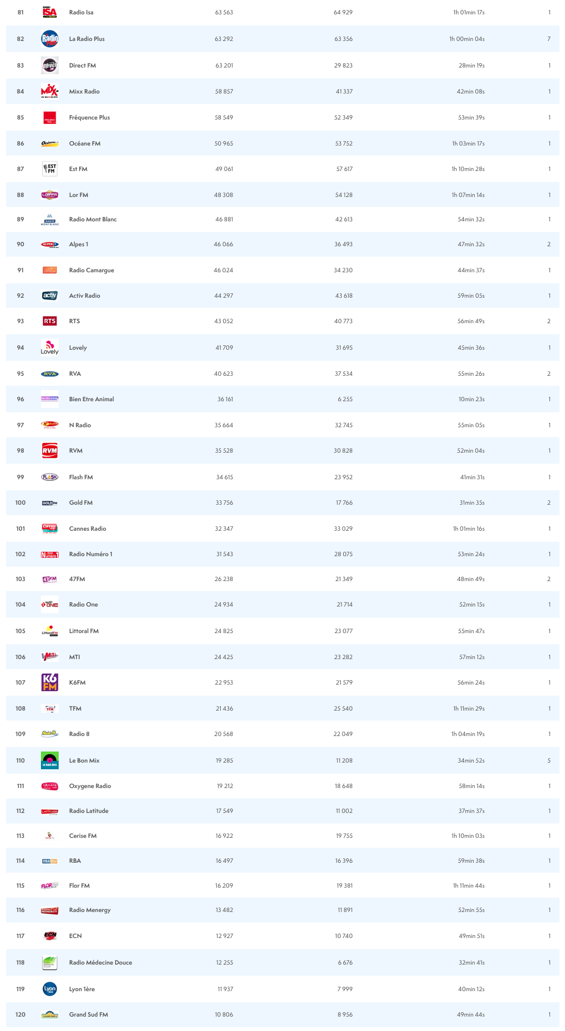Screen dimensions: 565x1031
Task: Select the Cannes Radio station name
Action: [87, 529]
